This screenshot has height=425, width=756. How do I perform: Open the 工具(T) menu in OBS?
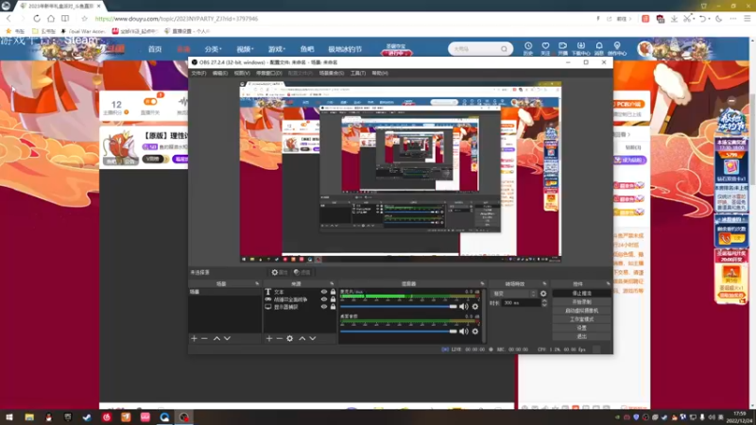coord(358,74)
